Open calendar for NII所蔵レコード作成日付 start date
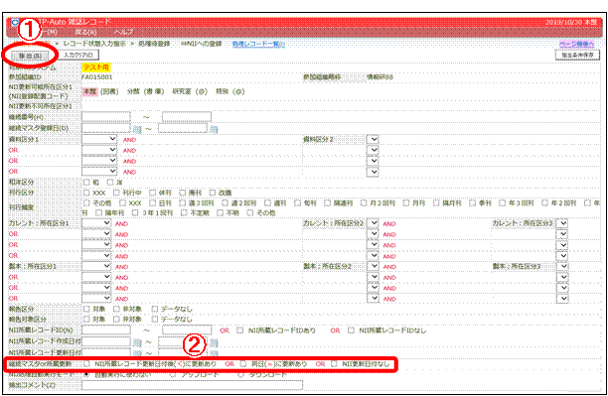The width and height of the screenshot is (608, 396). [138, 342]
